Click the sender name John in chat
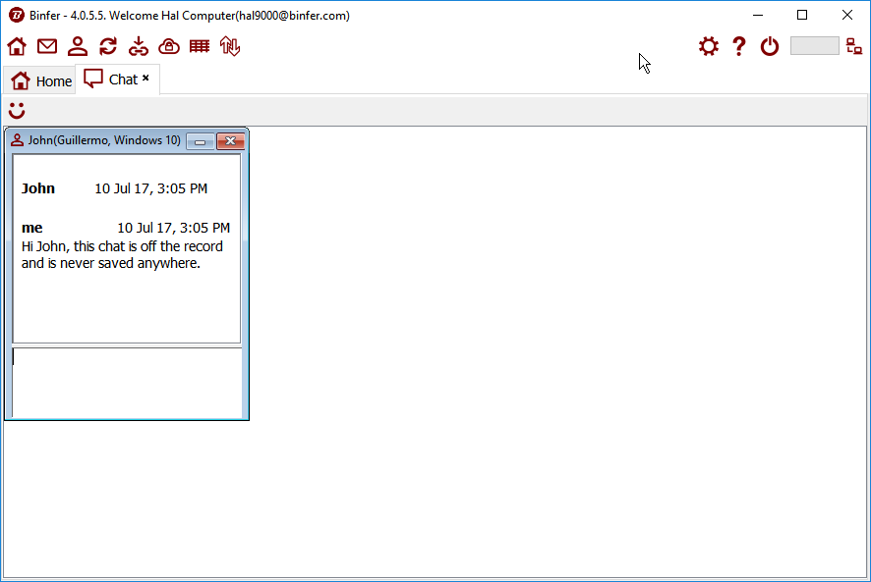The width and height of the screenshot is (871, 582). click(x=38, y=188)
